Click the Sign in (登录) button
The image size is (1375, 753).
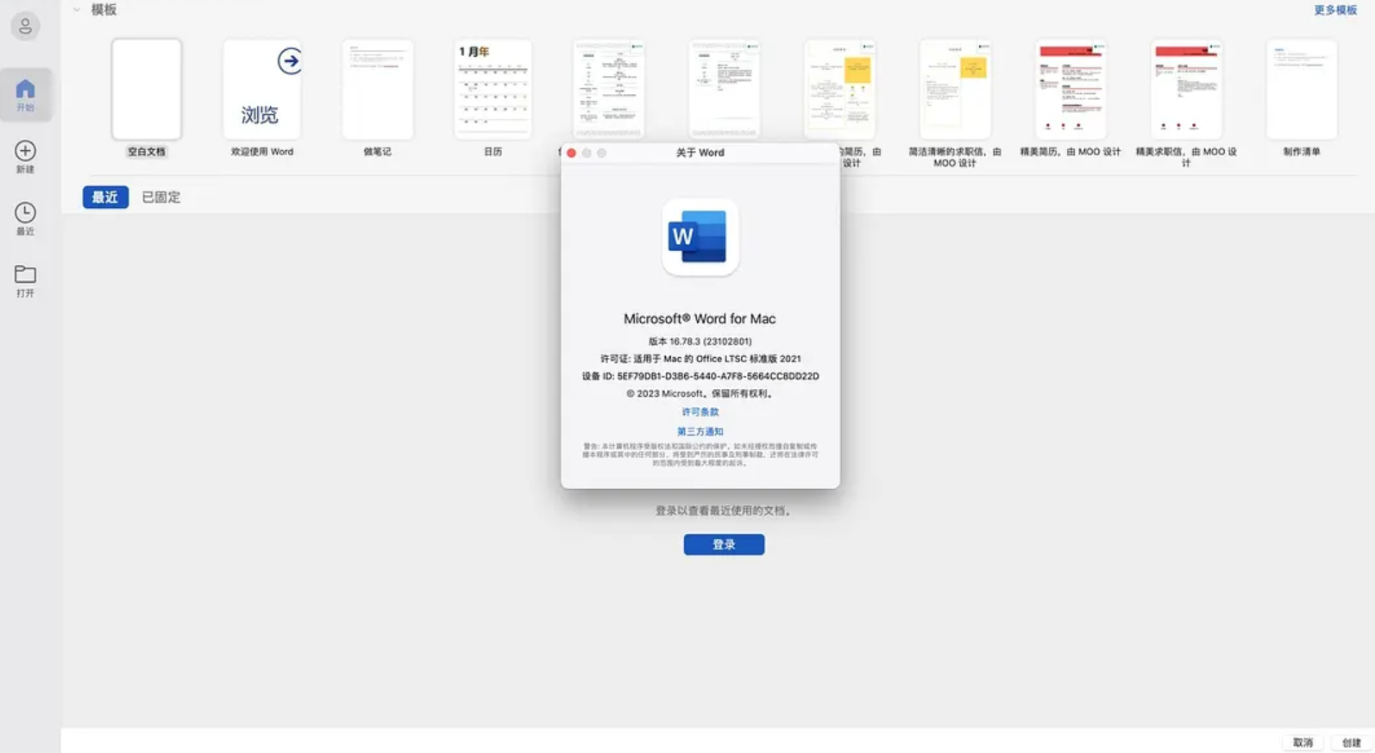point(724,544)
